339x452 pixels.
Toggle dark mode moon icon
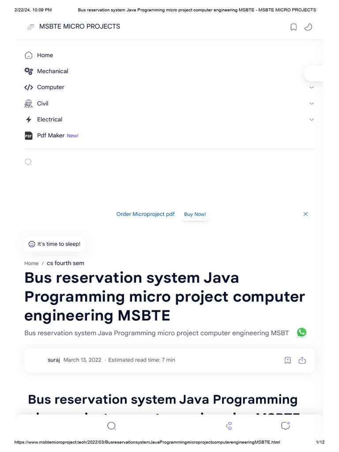pos(308,27)
